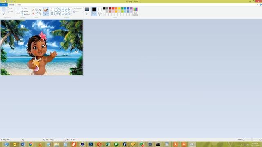The image size is (262, 147).
Task: Choose the Diamond shape
Action: [x=54, y=11]
